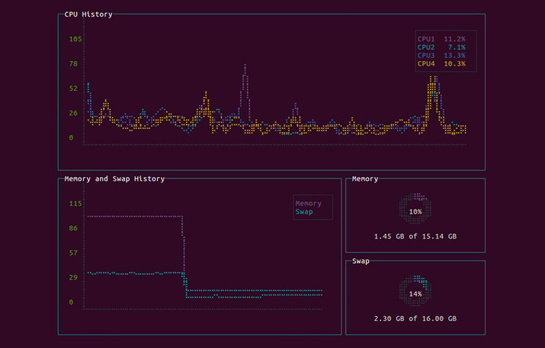Select the CPU2 legend entry
This screenshot has width=545, height=348.
pyautogui.click(x=441, y=47)
